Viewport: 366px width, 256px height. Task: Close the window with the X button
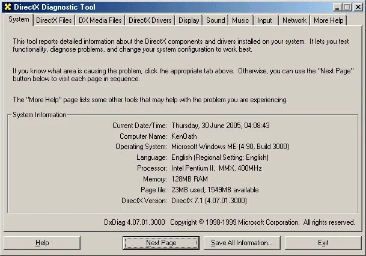pyautogui.click(x=358, y=7)
